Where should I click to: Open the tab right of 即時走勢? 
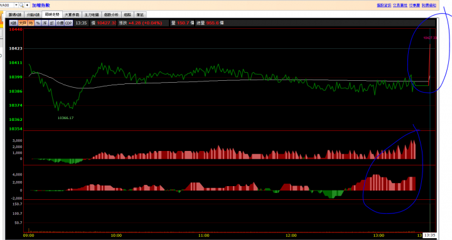(72, 14)
